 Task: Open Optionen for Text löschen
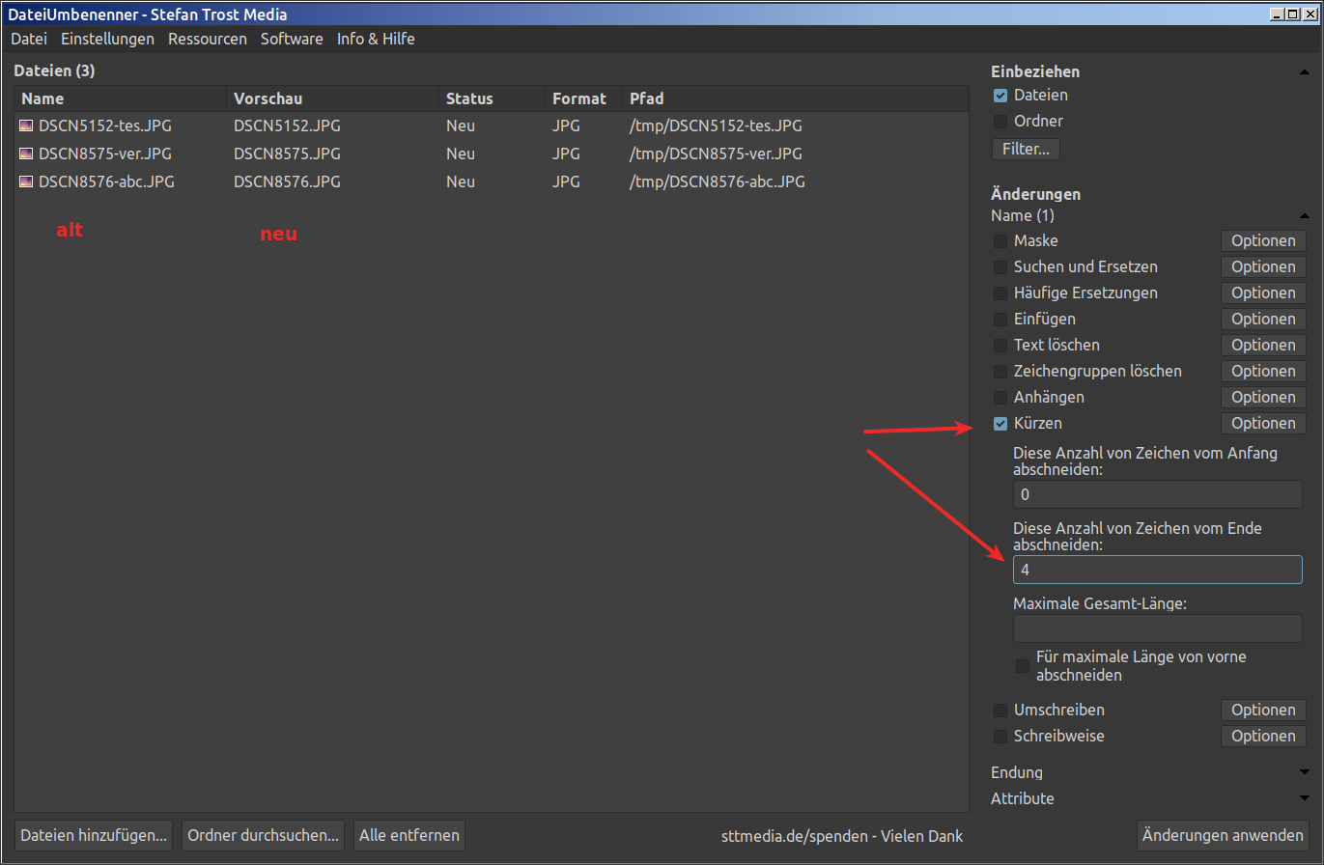(x=1263, y=346)
